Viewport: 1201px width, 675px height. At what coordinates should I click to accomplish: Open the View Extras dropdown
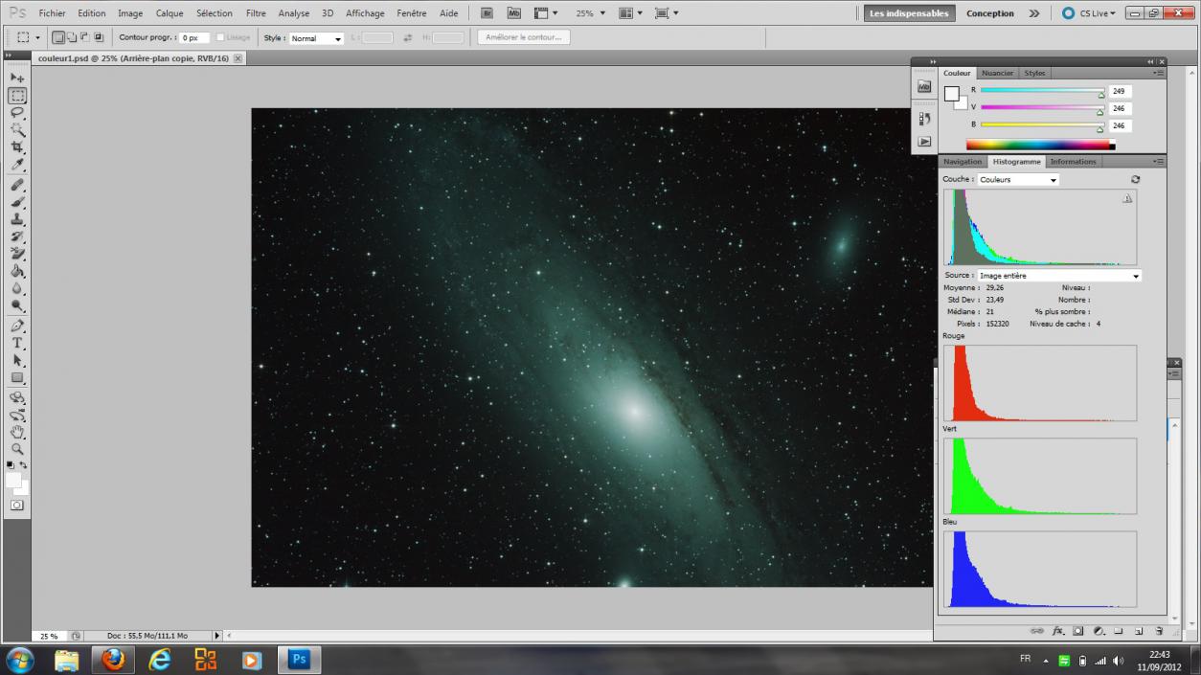tap(545, 13)
